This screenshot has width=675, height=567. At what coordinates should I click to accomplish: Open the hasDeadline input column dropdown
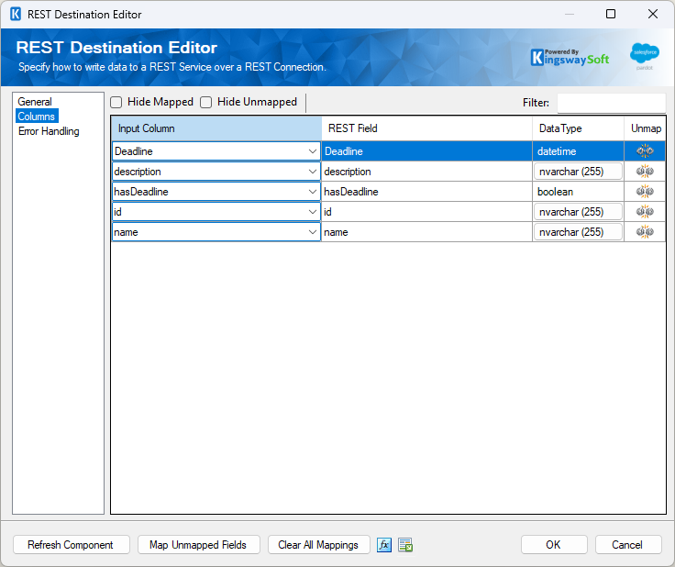tap(312, 192)
